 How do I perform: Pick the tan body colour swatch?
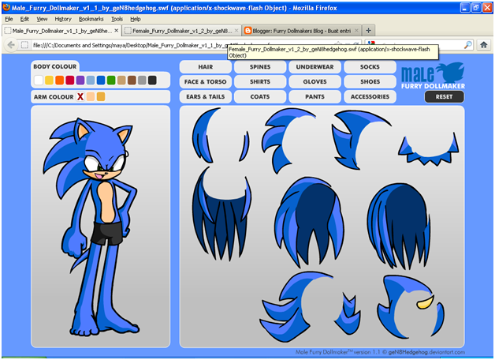[x=121, y=81]
